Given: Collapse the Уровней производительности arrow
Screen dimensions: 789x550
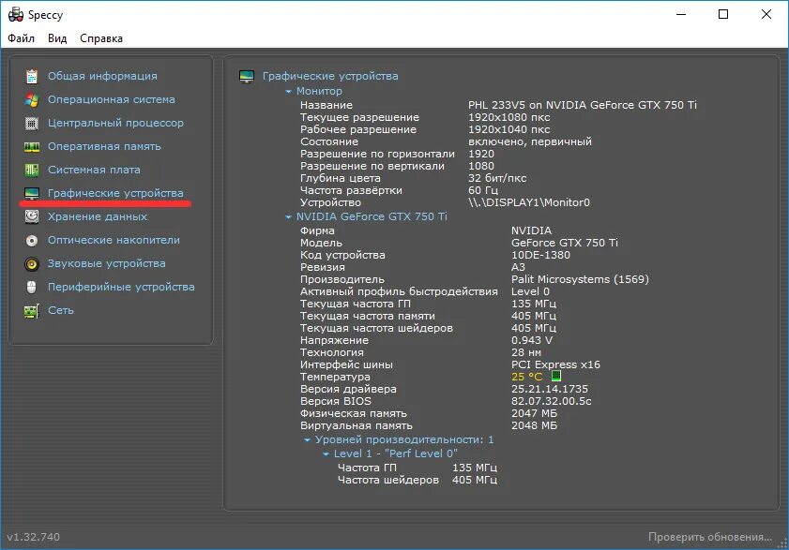Looking at the screenshot, I should pos(307,439).
